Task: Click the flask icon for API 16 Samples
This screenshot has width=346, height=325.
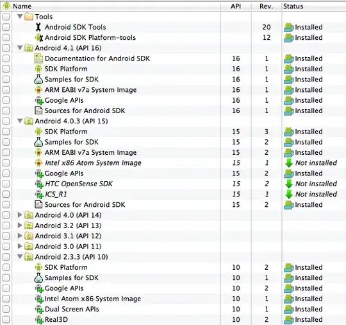Action: 38,79
